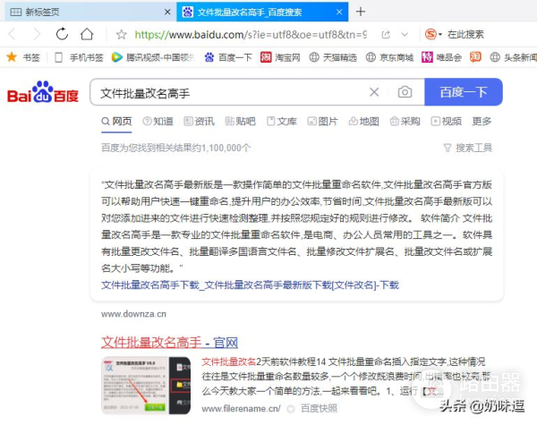Viewport: 537px width, 425px height.
Task: Click the 官网 result thumbnail image
Action: [x=146, y=386]
